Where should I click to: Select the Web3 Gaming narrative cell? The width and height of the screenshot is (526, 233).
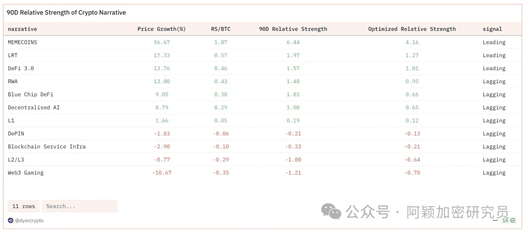pyautogui.click(x=25, y=173)
